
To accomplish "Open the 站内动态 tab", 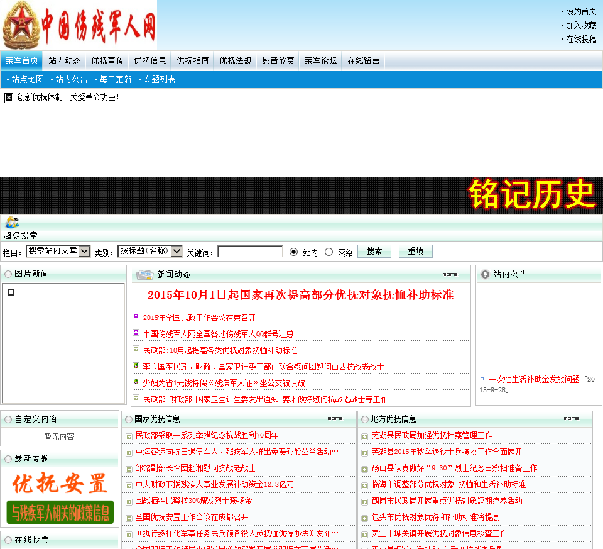I will (x=65, y=60).
